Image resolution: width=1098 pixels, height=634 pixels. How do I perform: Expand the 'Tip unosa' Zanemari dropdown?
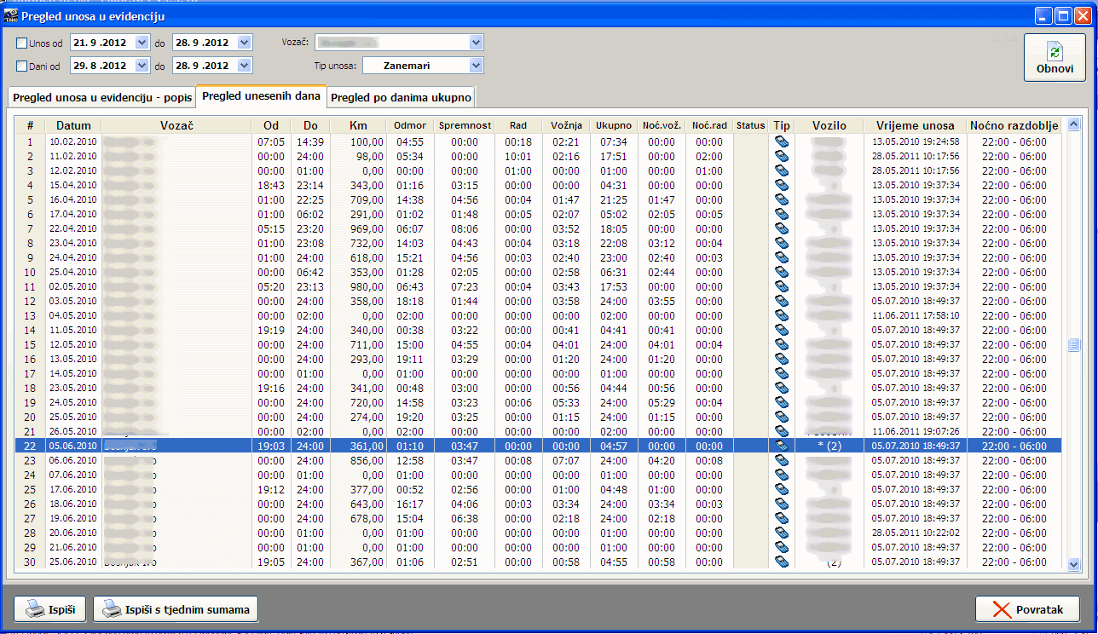tap(476, 66)
